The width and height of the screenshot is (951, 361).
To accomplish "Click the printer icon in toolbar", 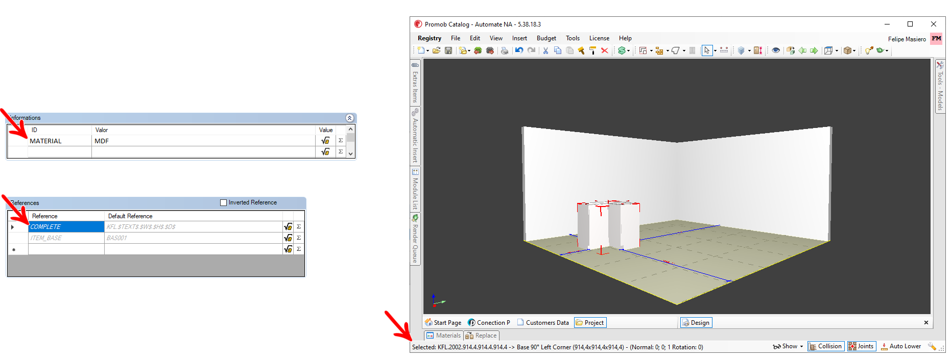I will (x=504, y=50).
